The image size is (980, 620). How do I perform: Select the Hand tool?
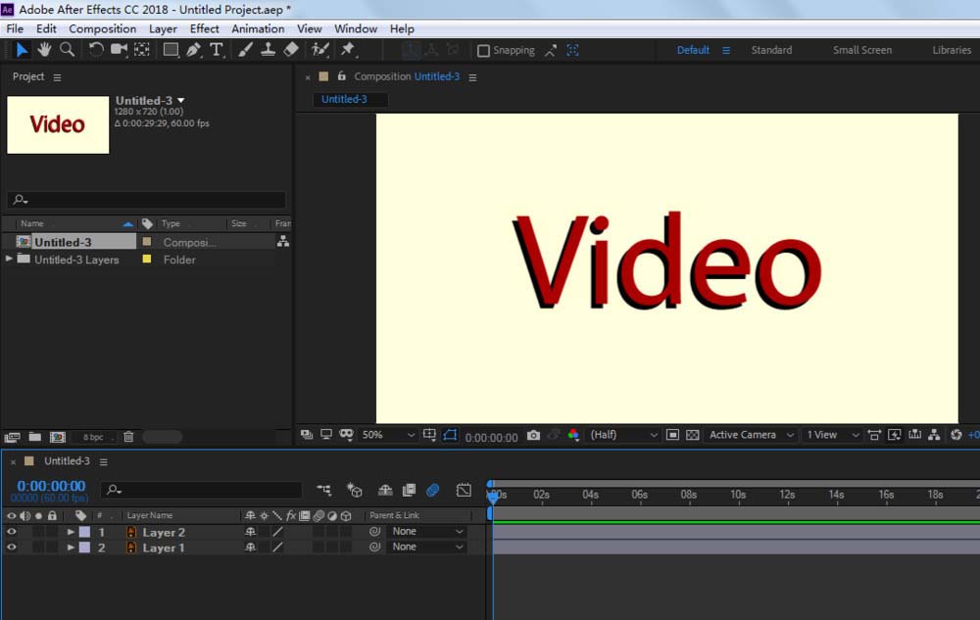click(44, 50)
